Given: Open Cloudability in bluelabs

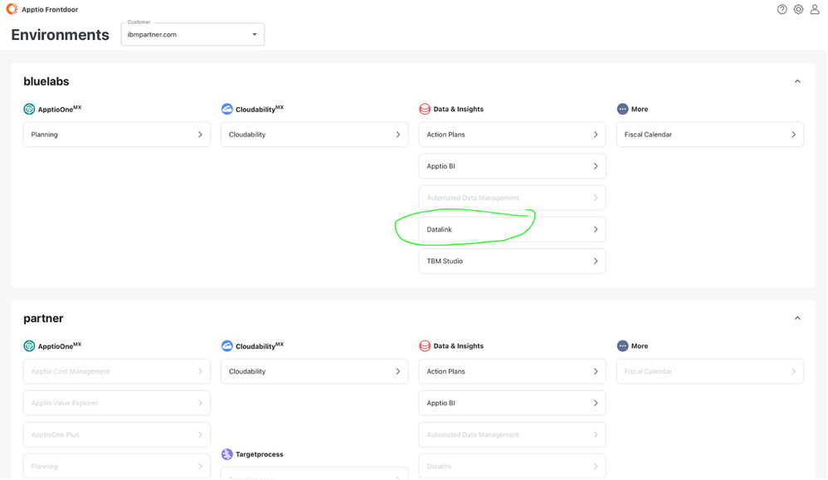Looking at the screenshot, I should 314,135.
